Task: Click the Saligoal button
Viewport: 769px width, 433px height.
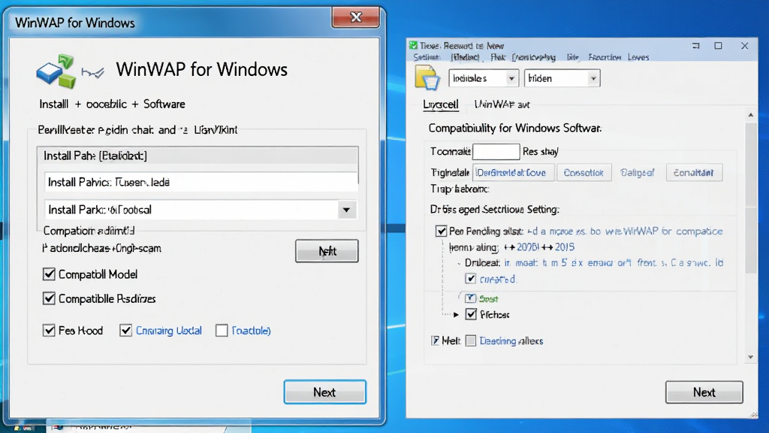Action: (x=637, y=172)
